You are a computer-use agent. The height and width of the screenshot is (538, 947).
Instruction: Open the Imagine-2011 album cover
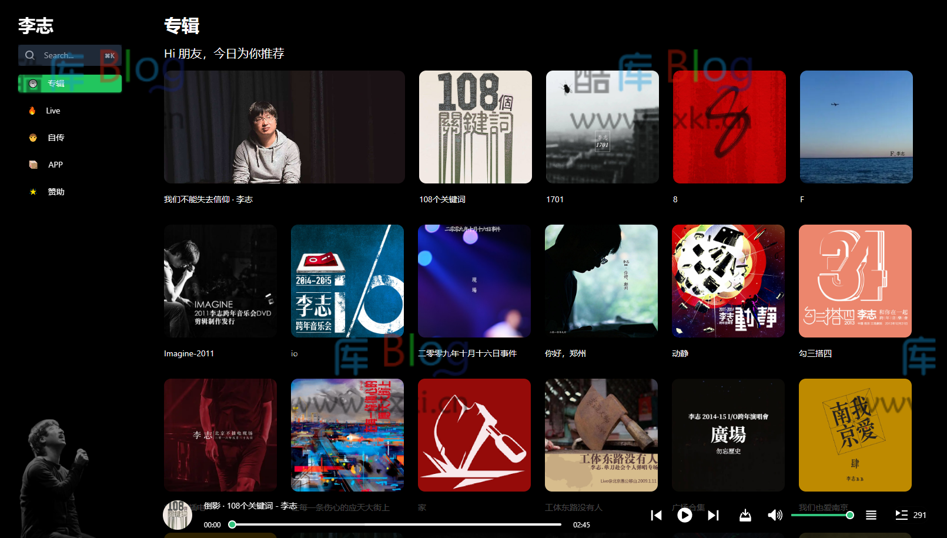coord(220,281)
